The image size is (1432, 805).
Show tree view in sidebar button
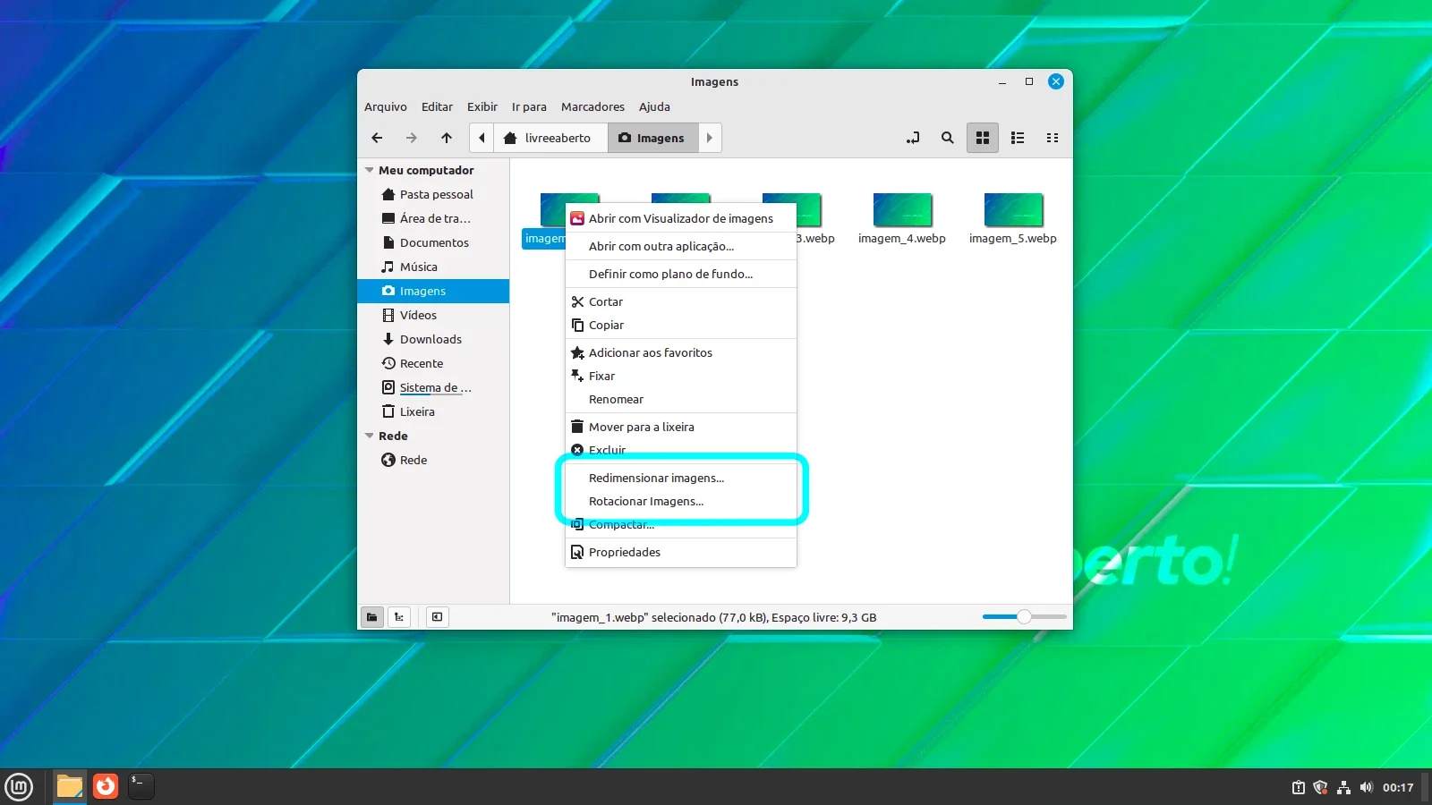tap(399, 616)
